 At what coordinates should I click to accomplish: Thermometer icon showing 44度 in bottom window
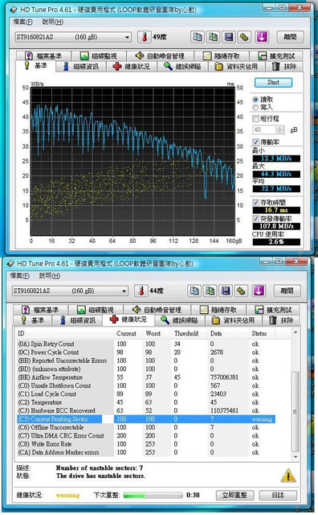141,290
